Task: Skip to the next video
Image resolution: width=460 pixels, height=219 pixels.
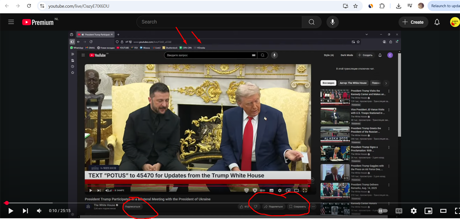Action: 25,211
